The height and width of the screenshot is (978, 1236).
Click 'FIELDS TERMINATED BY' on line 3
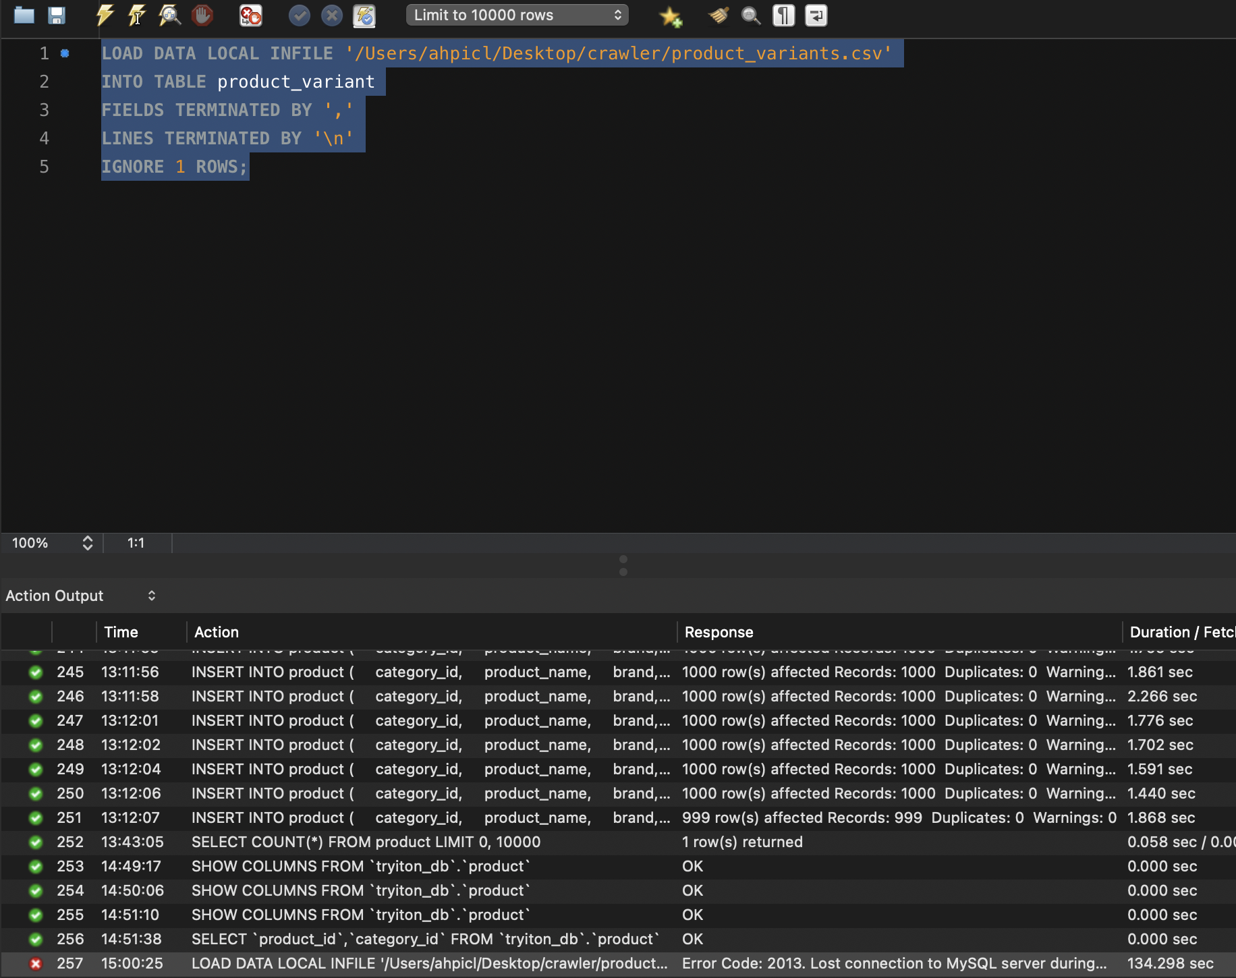point(206,110)
